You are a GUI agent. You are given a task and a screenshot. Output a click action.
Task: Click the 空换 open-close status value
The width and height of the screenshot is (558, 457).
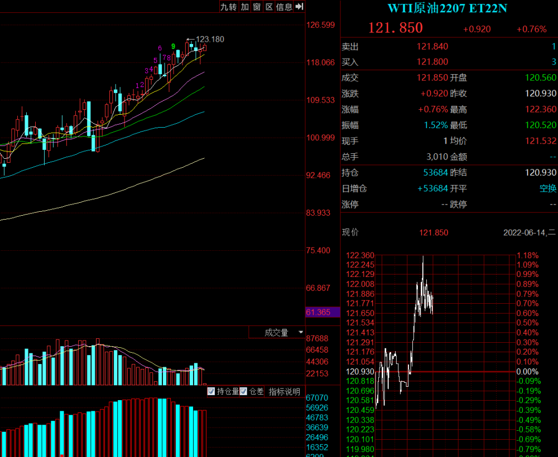[548, 188]
